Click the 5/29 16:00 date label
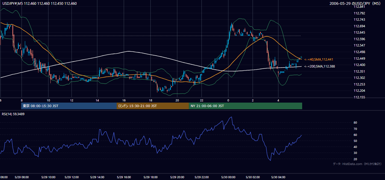 point(124,177)
